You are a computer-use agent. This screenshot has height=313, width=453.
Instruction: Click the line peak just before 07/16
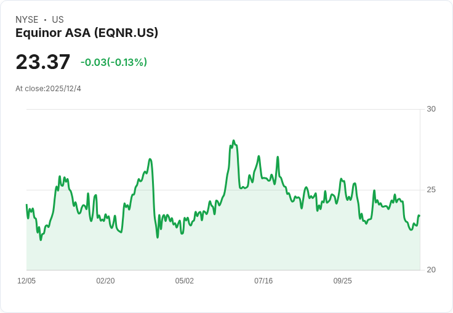click(259, 156)
